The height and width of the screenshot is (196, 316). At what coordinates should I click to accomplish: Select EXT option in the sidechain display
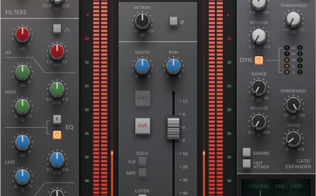(296, 186)
